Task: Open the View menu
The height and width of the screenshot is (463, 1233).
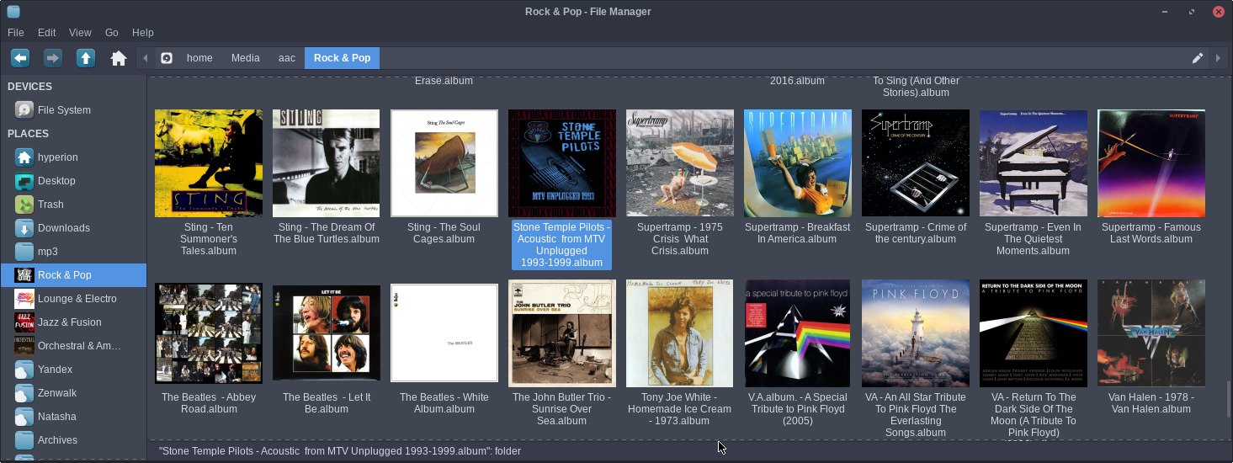Action: tap(80, 33)
